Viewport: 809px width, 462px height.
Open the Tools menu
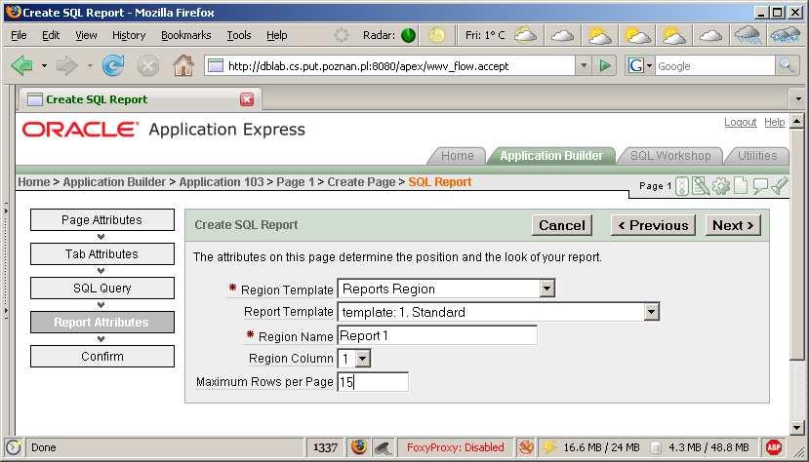coord(239,35)
